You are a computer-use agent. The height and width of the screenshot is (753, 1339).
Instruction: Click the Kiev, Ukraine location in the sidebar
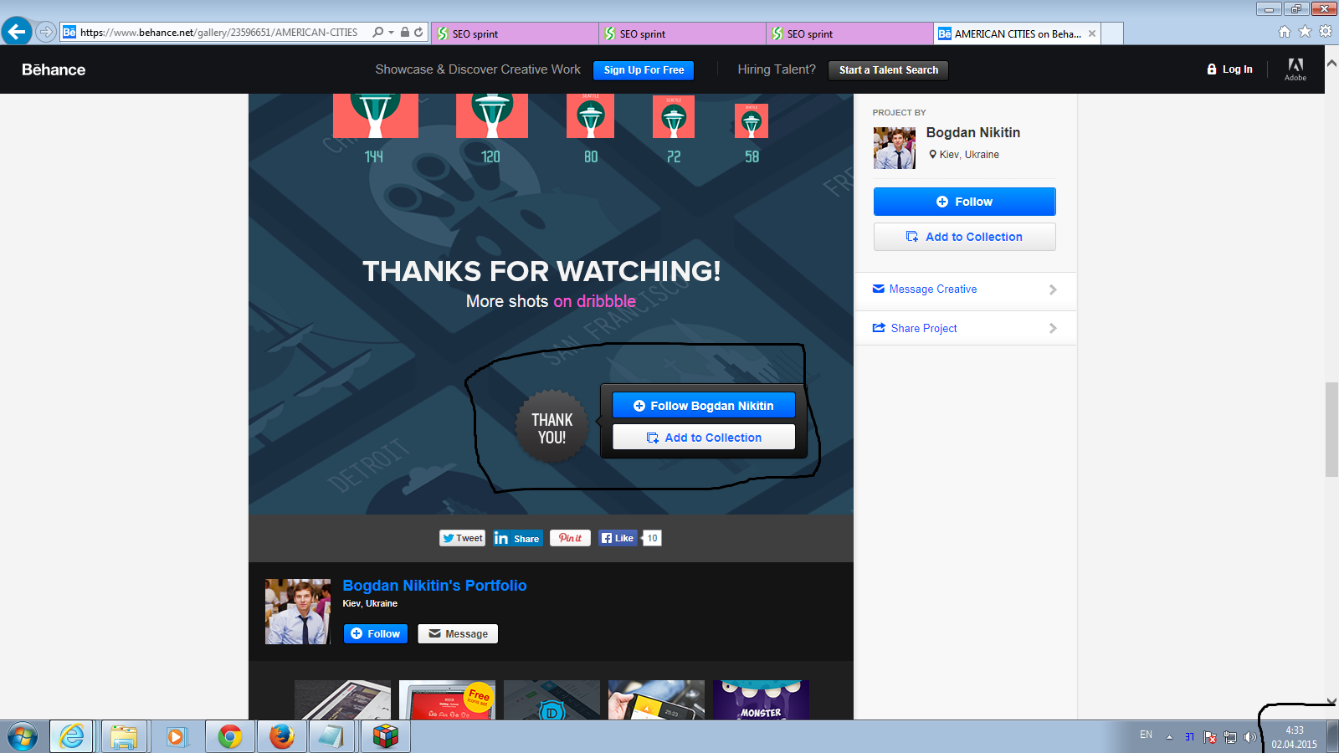tap(964, 155)
